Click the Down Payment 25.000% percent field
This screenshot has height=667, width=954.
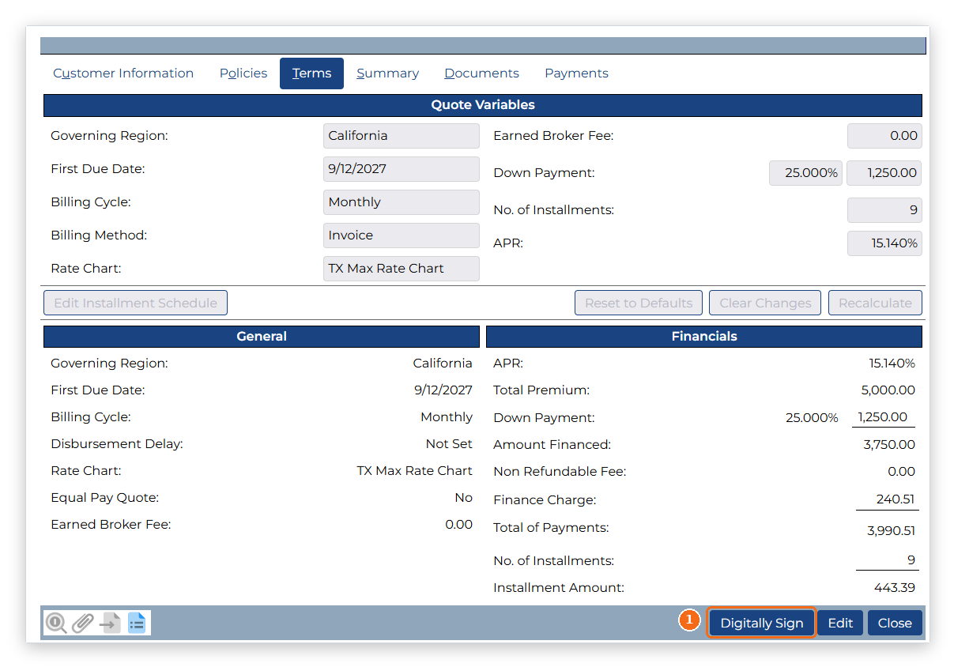(x=805, y=173)
